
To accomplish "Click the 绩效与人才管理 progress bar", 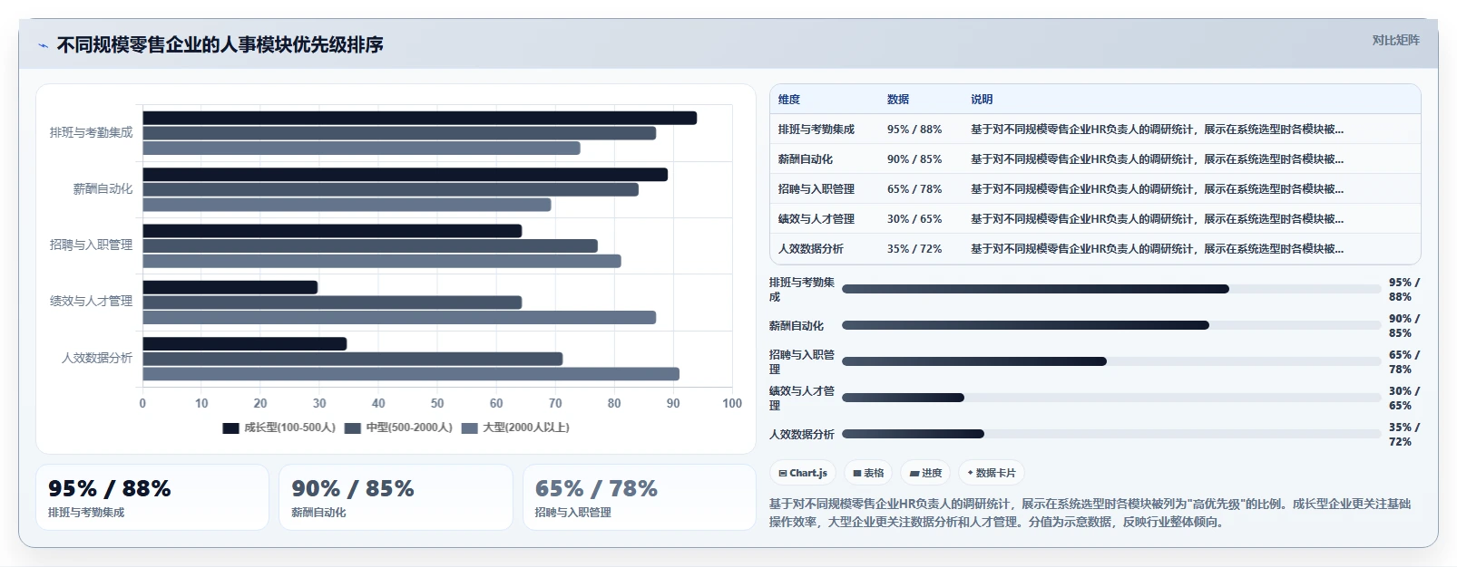I will (1111, 398).
